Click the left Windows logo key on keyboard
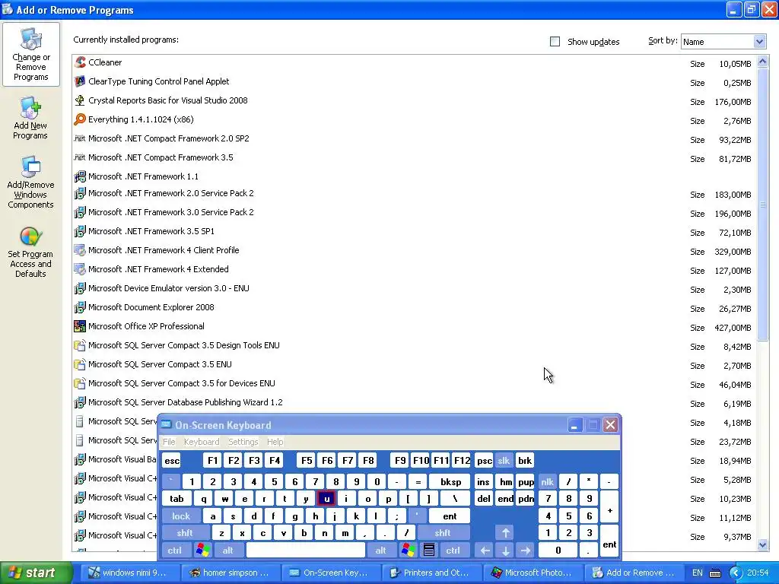779x584 pixels. point(202,551)
